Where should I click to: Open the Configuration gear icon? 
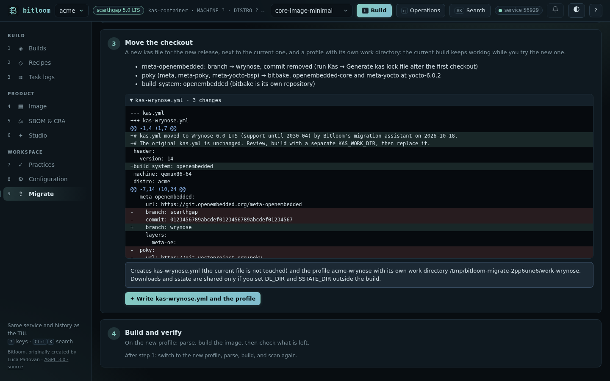pyautogui.click(x=21, y=179)
